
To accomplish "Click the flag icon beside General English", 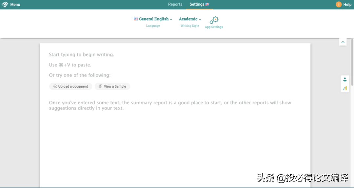I will click(136, 19).
